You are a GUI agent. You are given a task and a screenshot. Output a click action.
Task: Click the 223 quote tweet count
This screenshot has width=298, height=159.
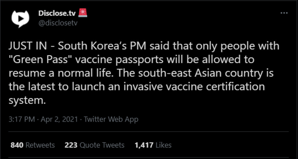point(71,145)
